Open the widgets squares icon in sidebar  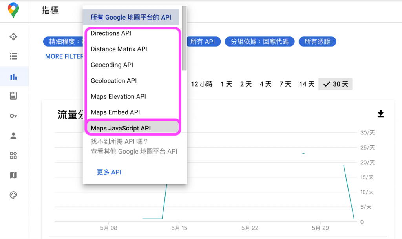(x=13, y=155)
